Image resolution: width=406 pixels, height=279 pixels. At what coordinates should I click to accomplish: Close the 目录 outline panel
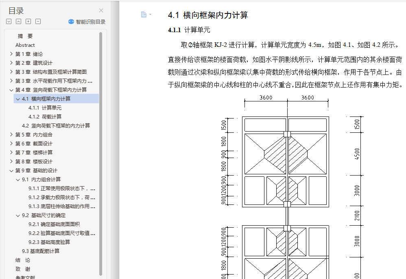pyautogui.click(x=101, y=10)
